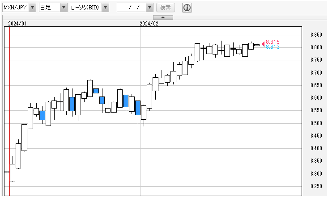The height and width of the screenshot is (197, 328).
Task: Click the 8.550 price axis label
Action: click(316, 110)
